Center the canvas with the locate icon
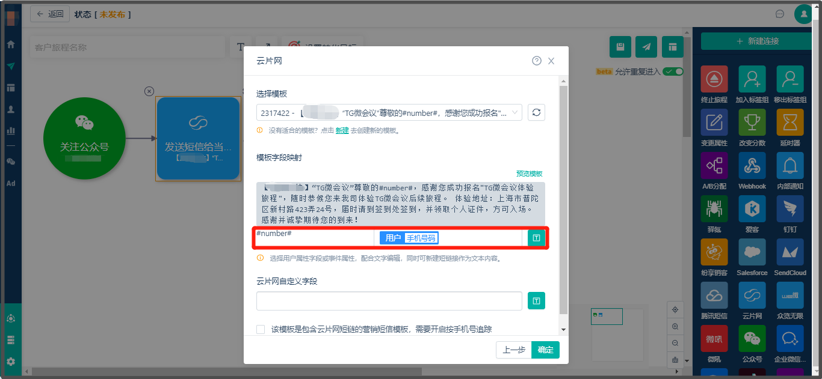 [675, 310]
